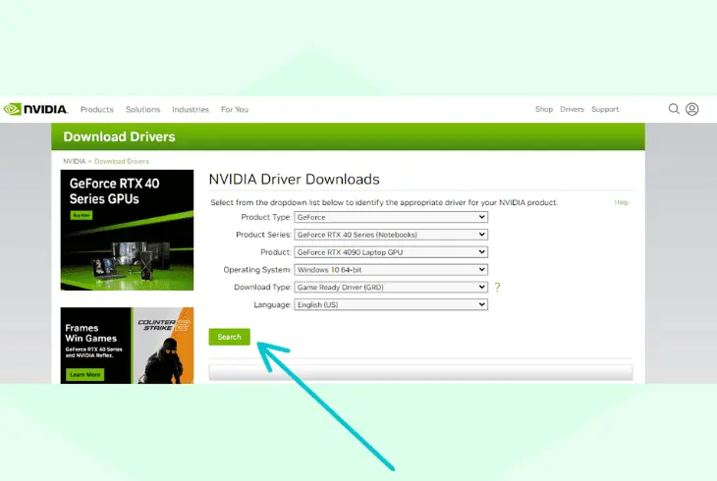This screenshot has width=717, height=481.
Task: Click the green Search button
Action: pyautogui.click(x=229, y=337)
